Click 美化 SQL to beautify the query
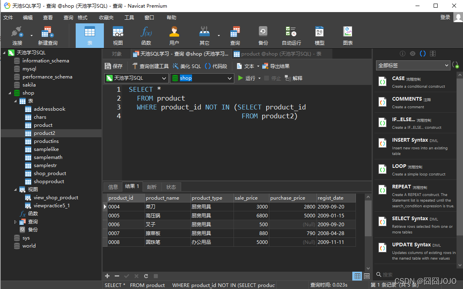Image resolution: width=463 pixels, height=289 pixels. point(187,66)
